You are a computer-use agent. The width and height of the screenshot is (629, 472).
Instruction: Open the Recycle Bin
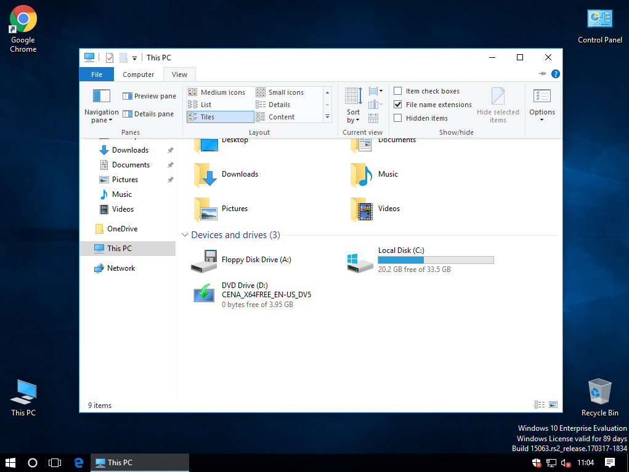pos(599,392)
